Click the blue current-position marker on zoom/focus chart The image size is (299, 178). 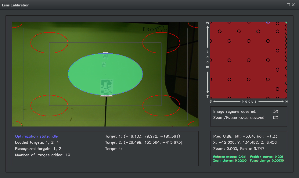point(268,22)
